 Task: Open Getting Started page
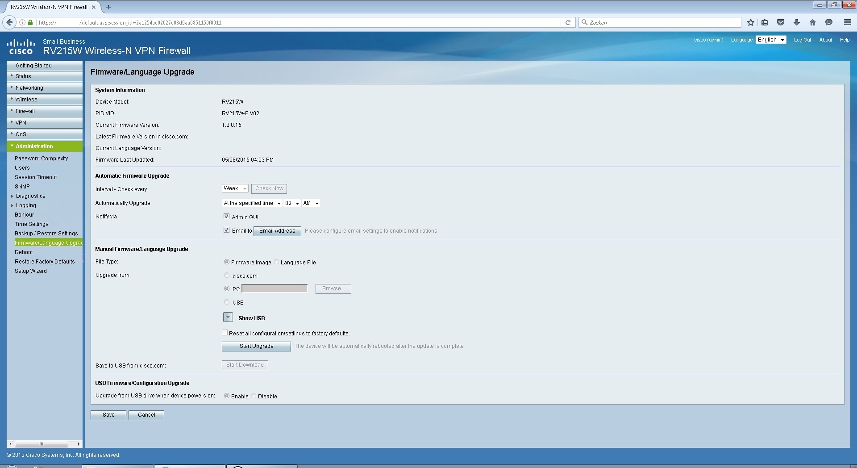point(45,66)
